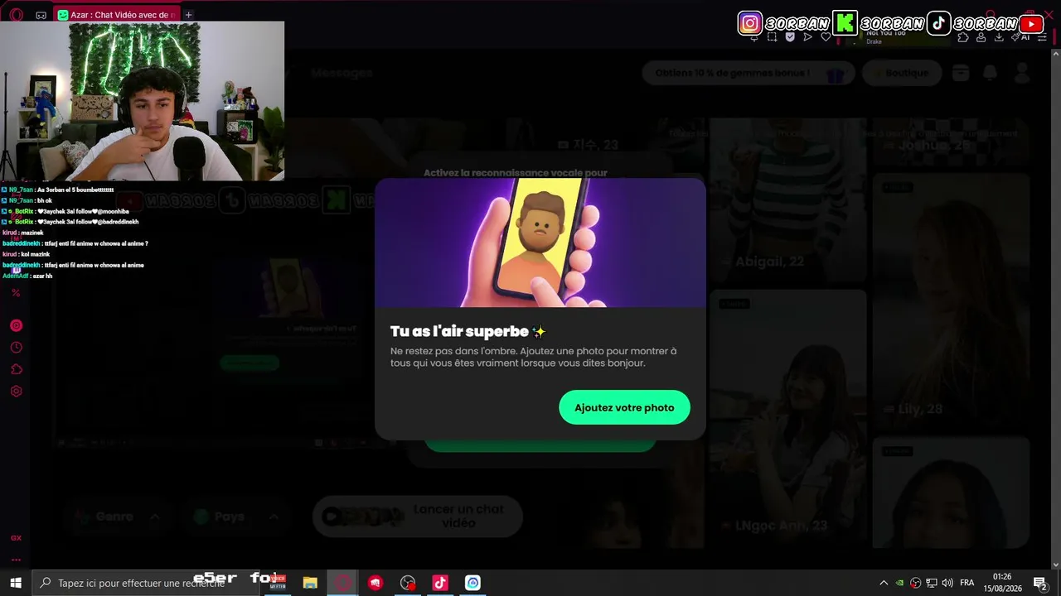Click the GX icon in the sidebar
Screen dimensions: 1061x596
tap(16, 538)
